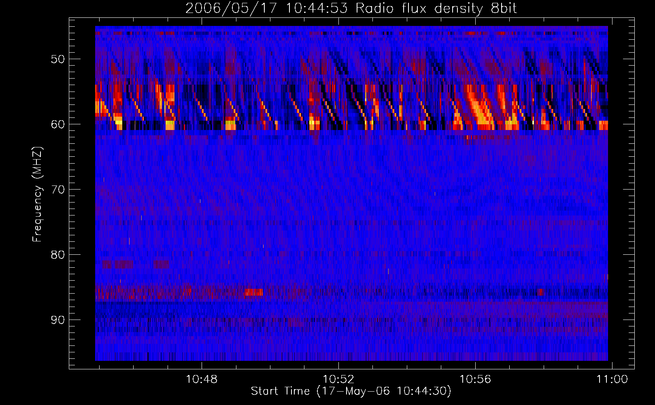
Task: Click the 'Frequency (MHZ)' axis label
Action: [37, 194]
